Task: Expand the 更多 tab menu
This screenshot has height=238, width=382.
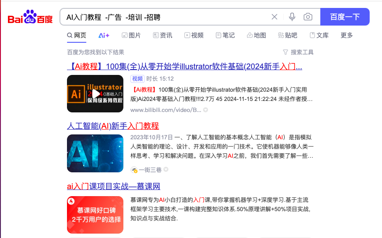Action: [x=347, y=36]
